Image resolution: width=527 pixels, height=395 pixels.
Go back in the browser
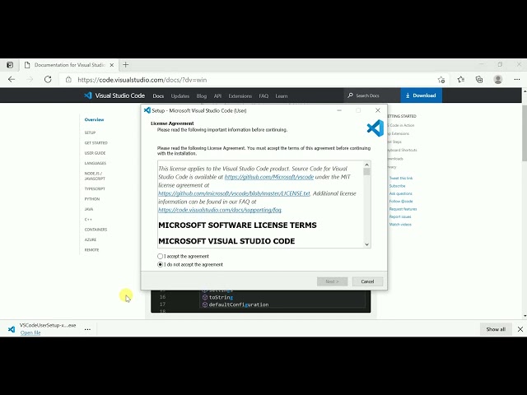click(12, 80)
